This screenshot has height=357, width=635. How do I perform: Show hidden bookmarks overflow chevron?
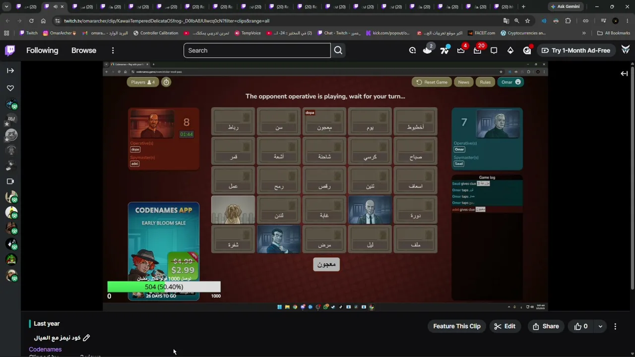click(x=584, y=33)
